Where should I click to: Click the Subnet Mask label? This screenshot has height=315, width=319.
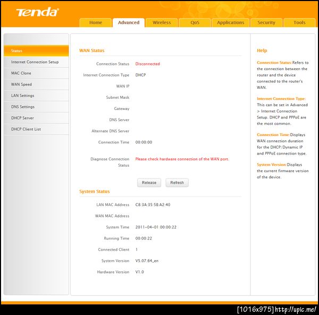(117, 97)
